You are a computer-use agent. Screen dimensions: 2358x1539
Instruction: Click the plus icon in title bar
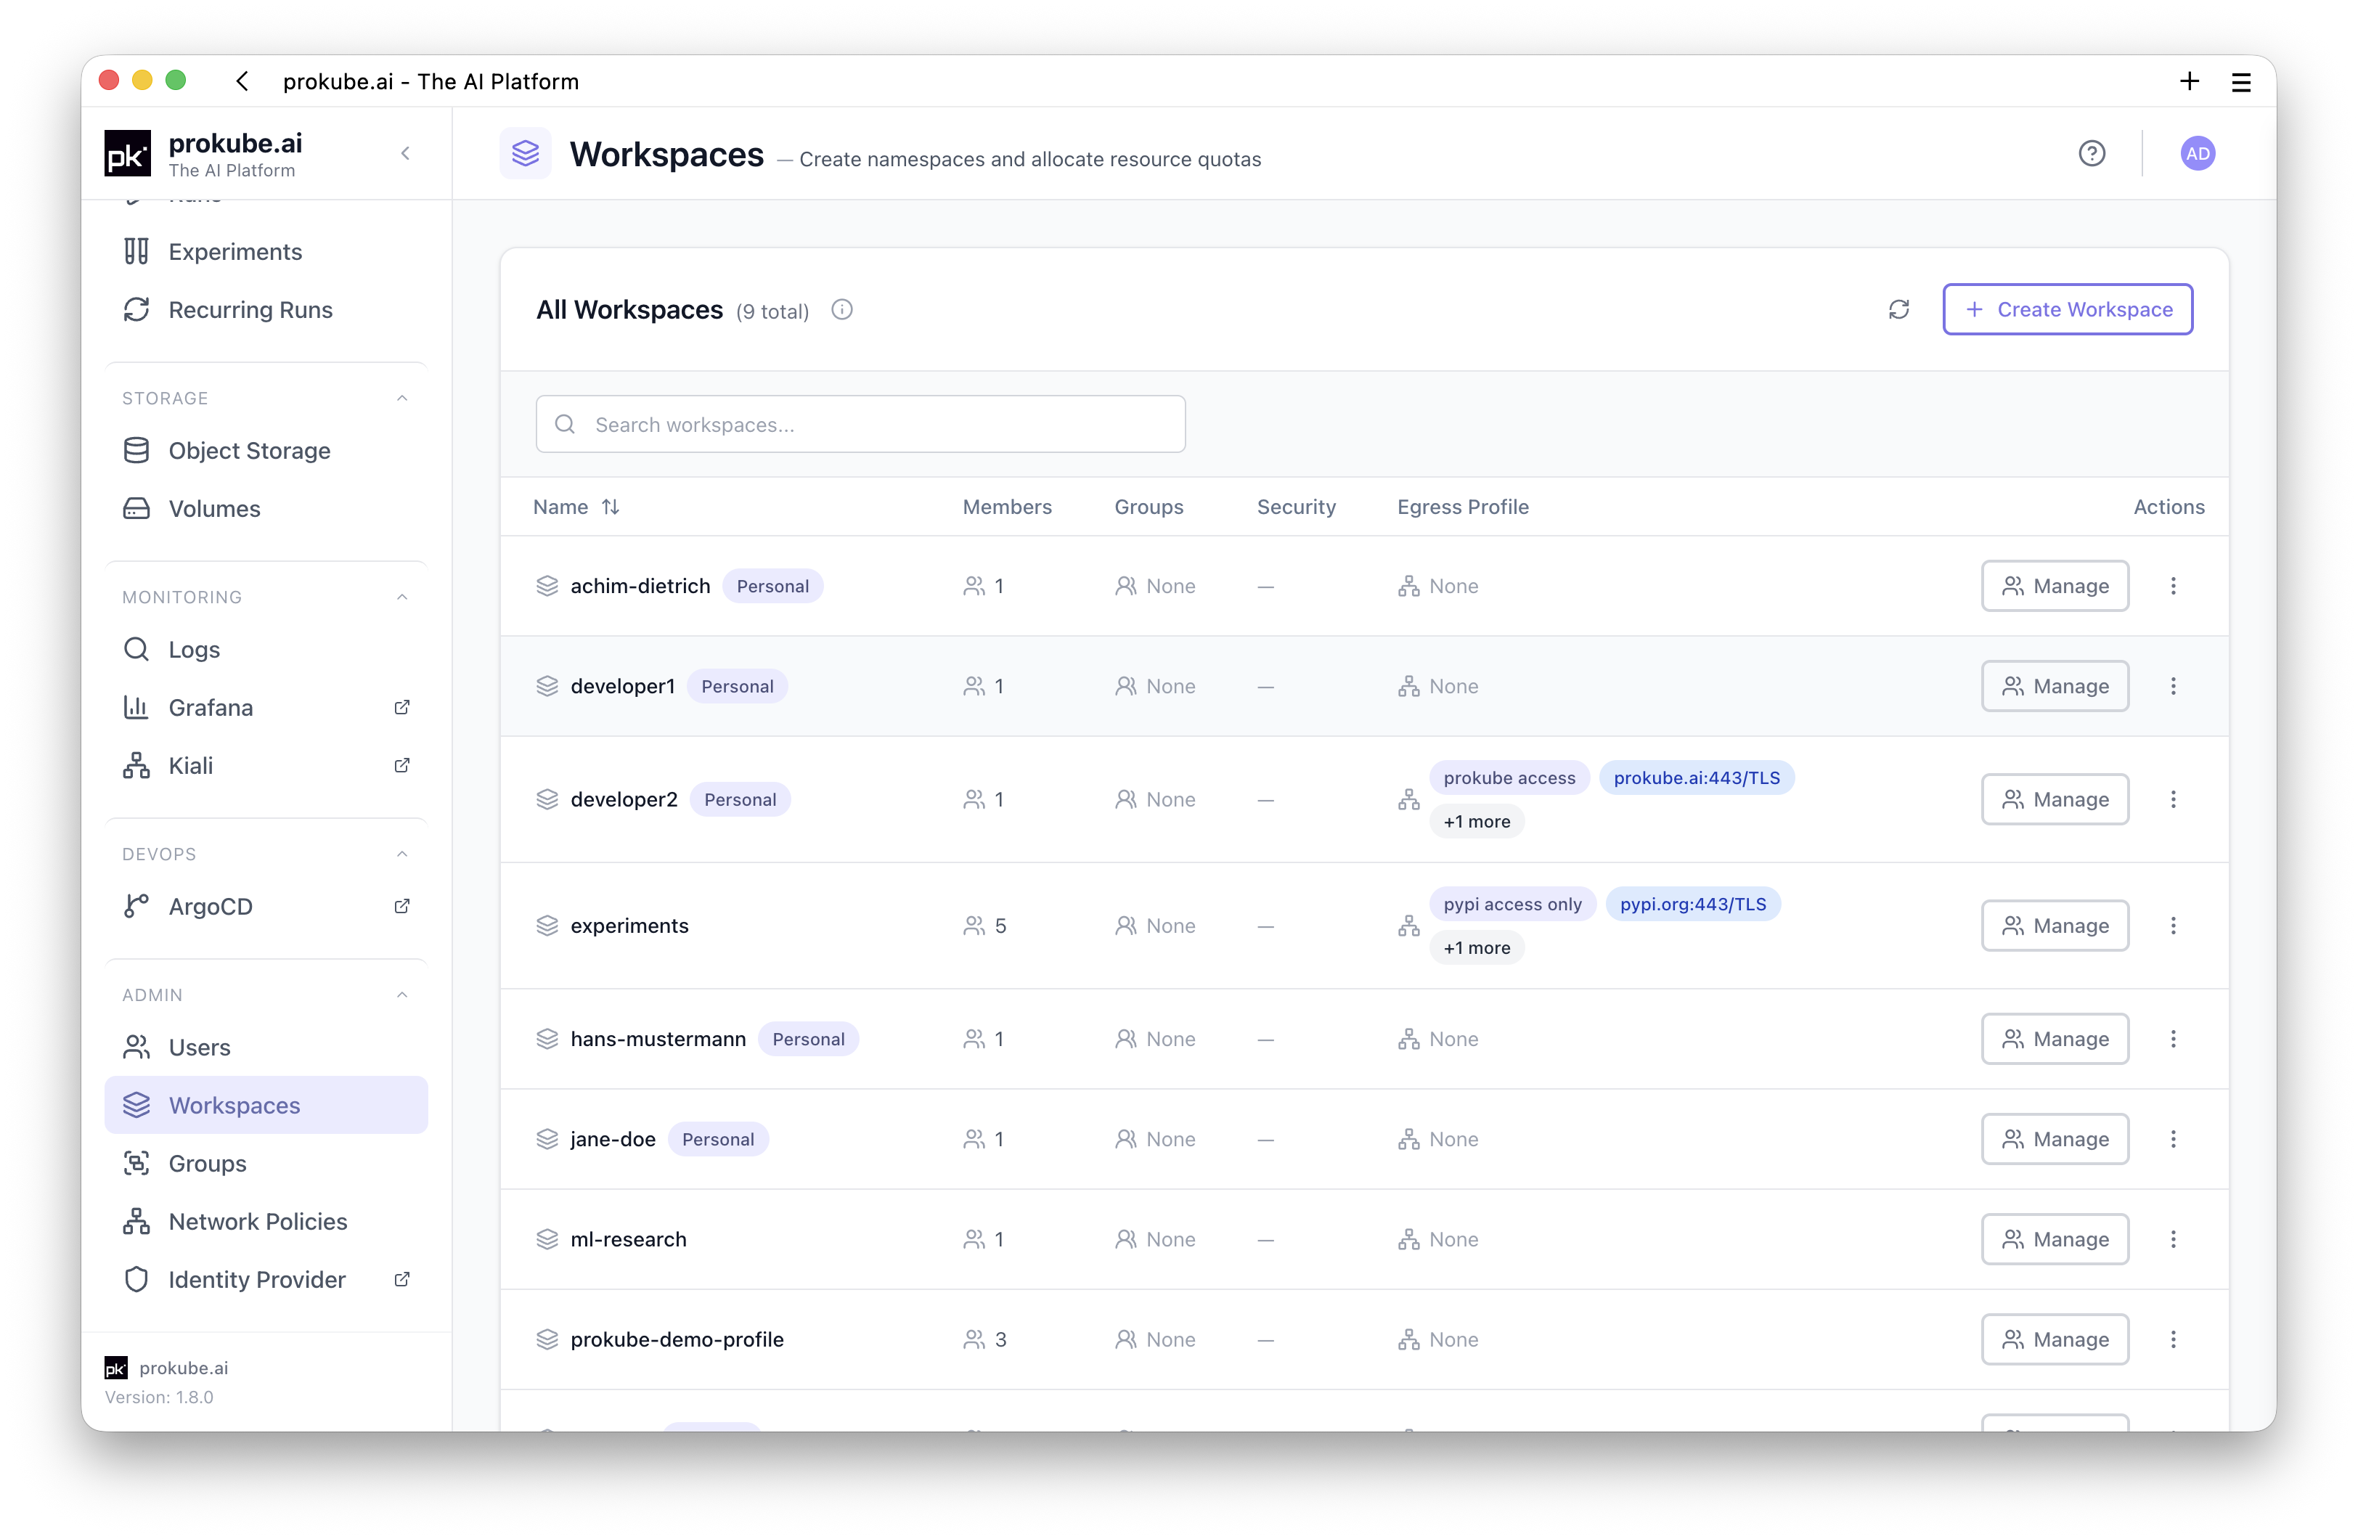2190,81
